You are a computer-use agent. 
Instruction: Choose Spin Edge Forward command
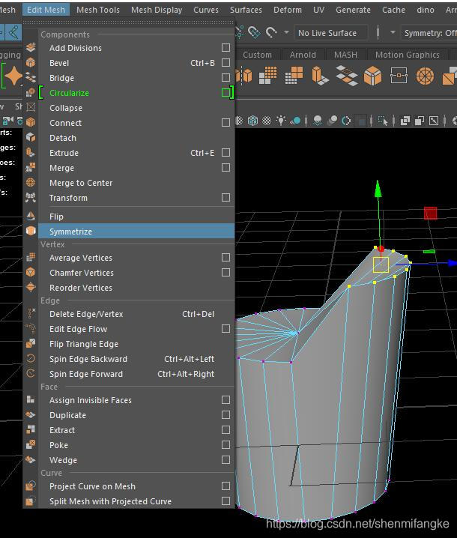click(136, 374)
